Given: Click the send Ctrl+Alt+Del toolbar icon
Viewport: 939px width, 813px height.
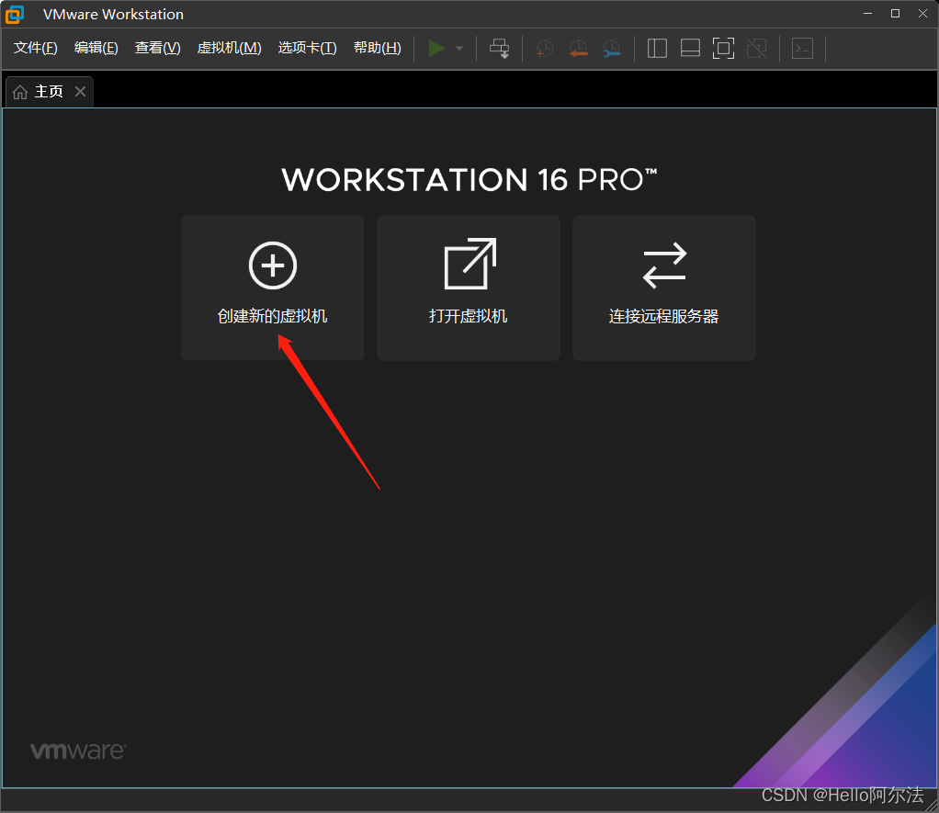Looking at the screenshot, I should pos(500,49).
